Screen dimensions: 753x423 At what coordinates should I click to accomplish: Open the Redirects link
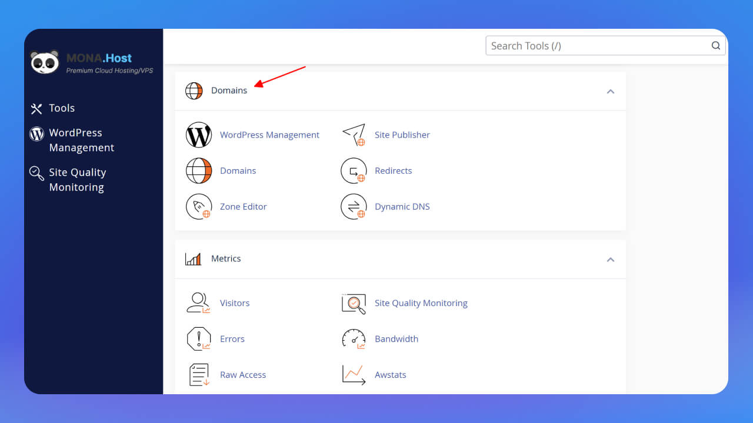click(394, 171)
